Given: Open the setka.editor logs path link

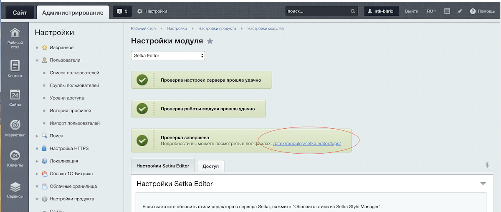Looking at the screenshot, I should (x=307, y=144).
